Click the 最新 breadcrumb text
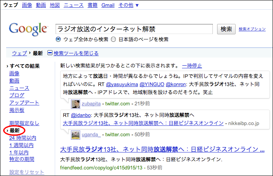 38,53
